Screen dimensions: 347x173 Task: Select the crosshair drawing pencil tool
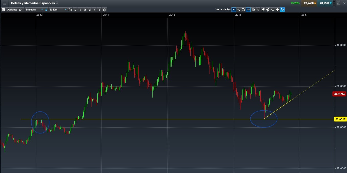[253, 10]
